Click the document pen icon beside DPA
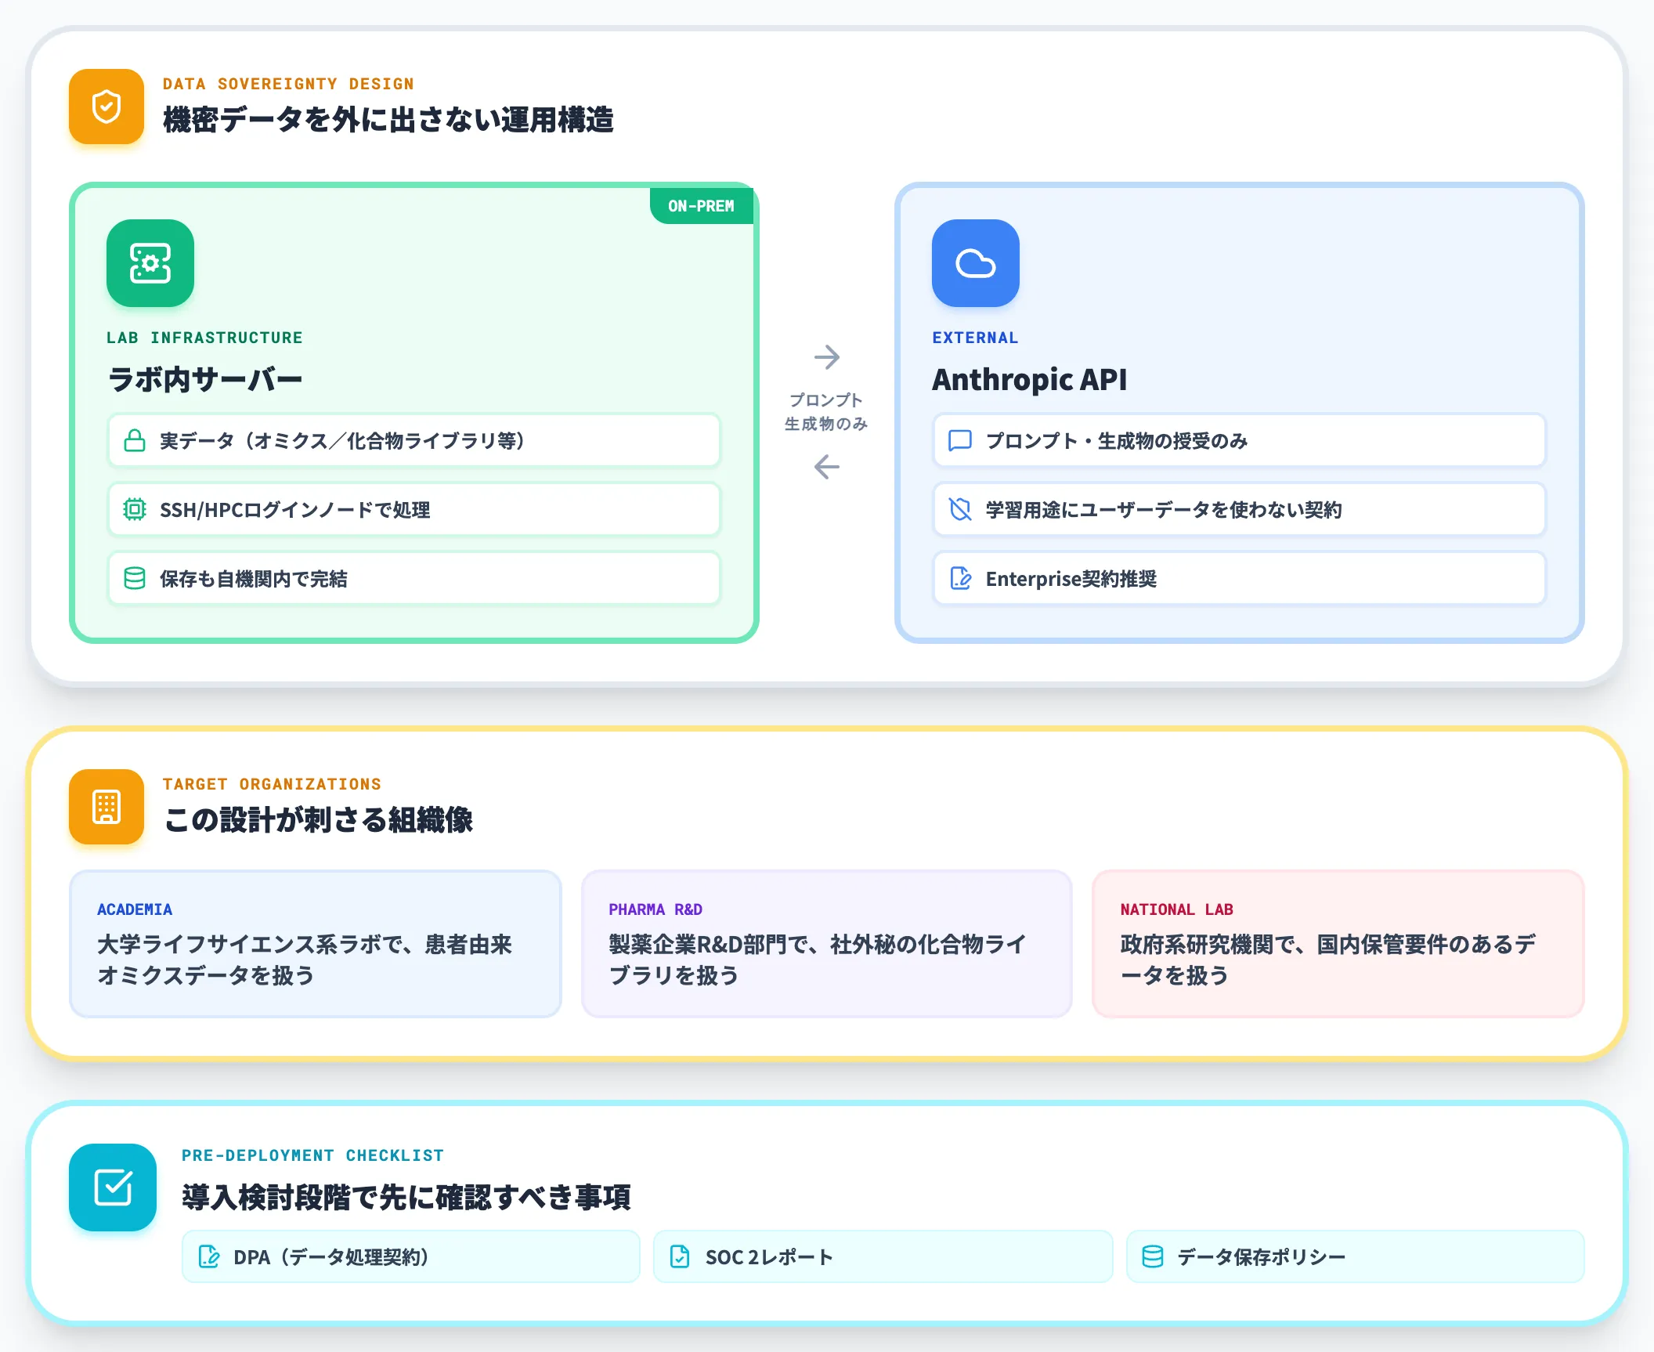This screenshot has height=1352, width=1654. (x=209, y=1256)
